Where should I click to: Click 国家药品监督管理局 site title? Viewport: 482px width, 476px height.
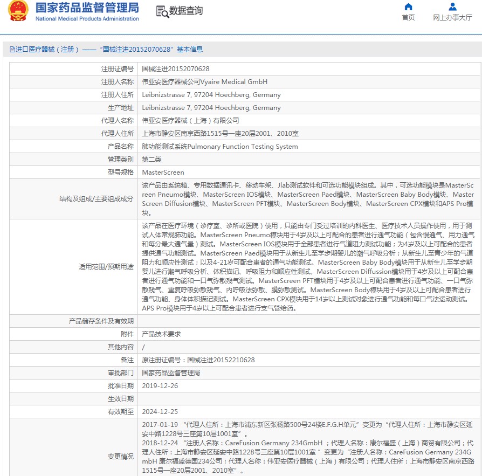pos(87,8)
